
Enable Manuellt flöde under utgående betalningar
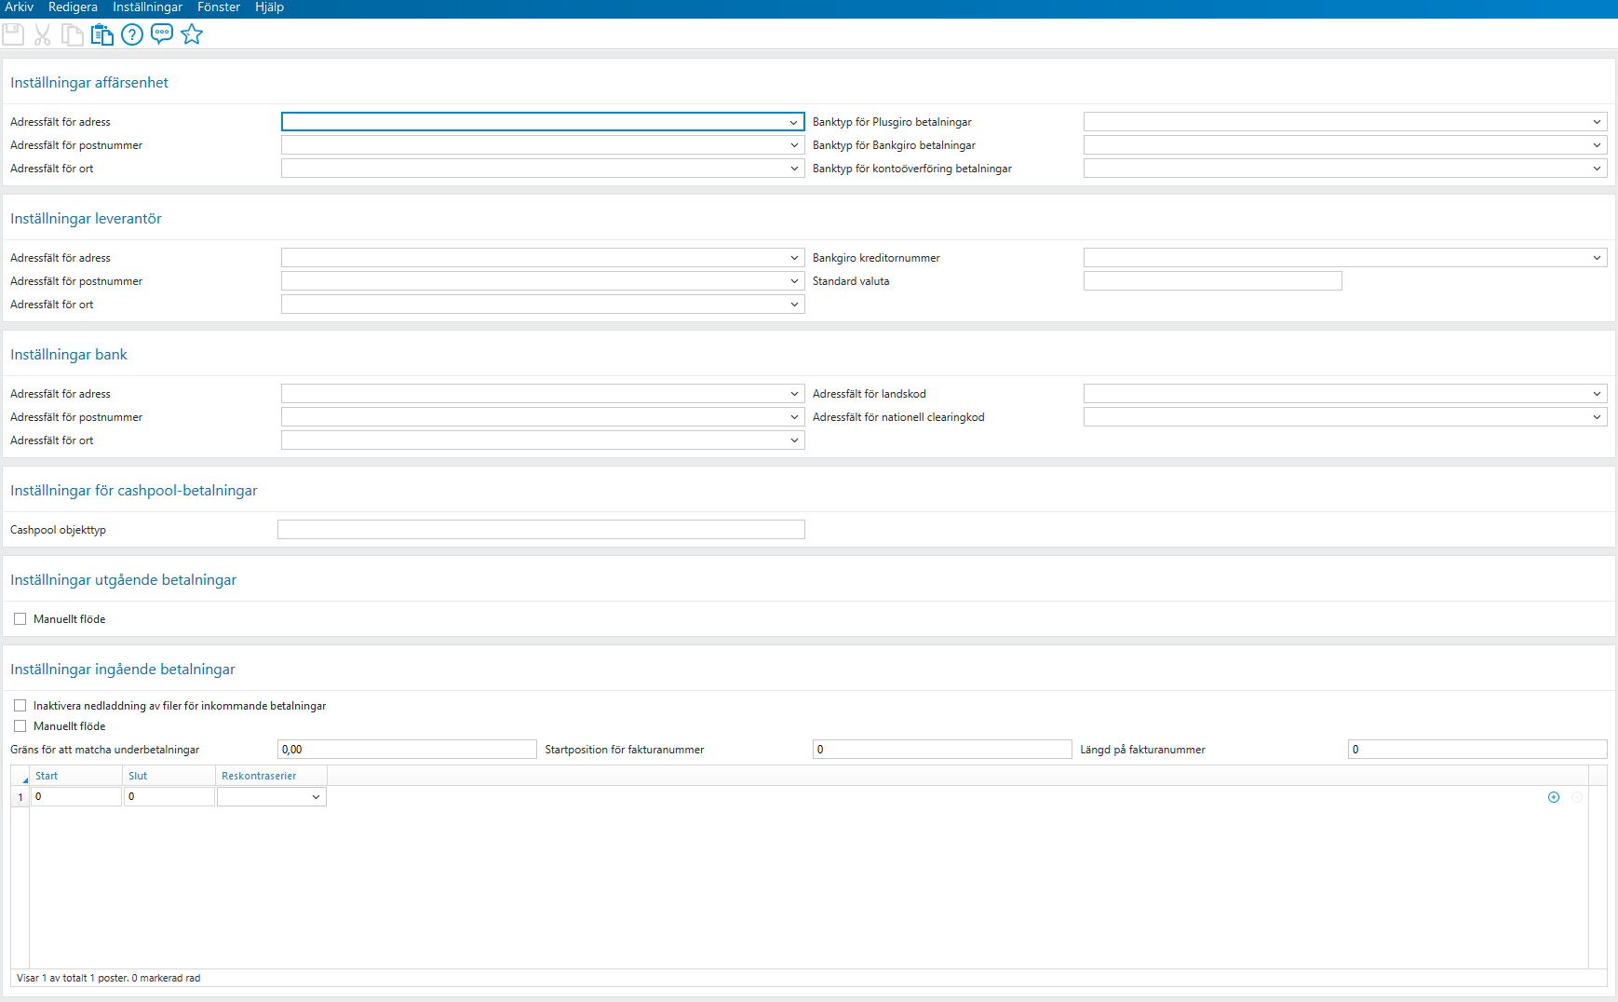click(20, 618)
